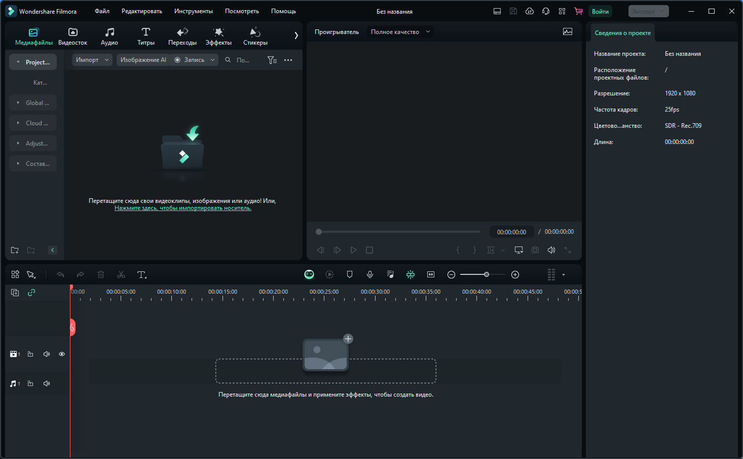The image size is (743, 459).
Task: Click the player volume speaker icon
Action: [x=551, y=250]
